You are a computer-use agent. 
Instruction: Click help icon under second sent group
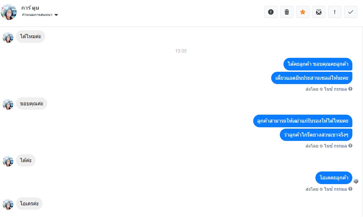pyautogui.click(x=350, y=146)
